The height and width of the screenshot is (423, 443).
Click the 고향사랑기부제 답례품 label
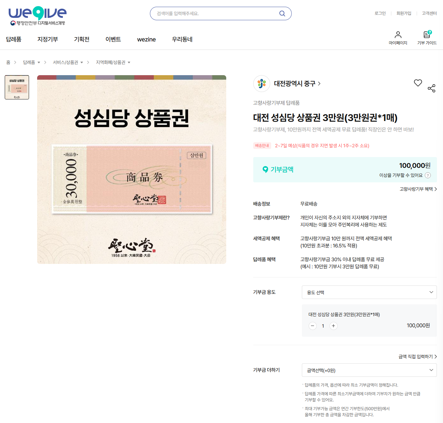pos(277,103)
